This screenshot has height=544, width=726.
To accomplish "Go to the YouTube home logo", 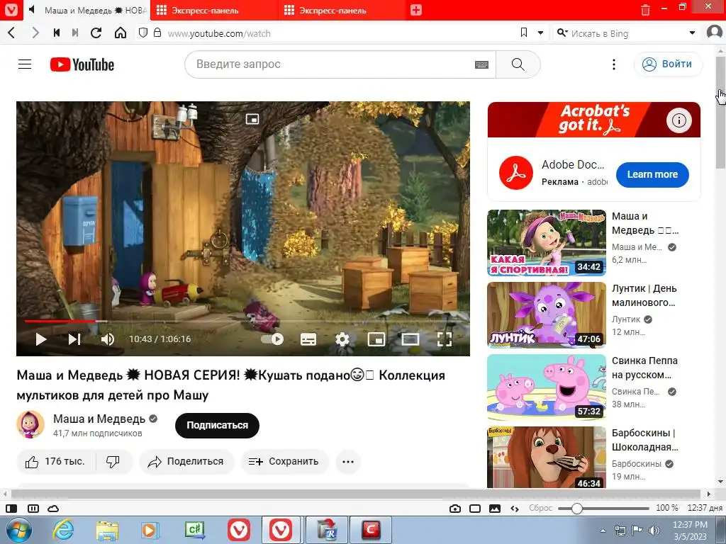I will (82, 64).
